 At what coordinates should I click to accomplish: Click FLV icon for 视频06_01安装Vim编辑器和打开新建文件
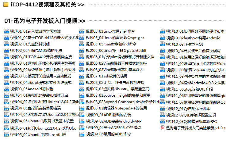point(82,57)
